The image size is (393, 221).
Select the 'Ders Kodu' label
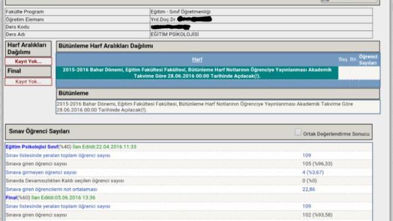coord(18,27)
